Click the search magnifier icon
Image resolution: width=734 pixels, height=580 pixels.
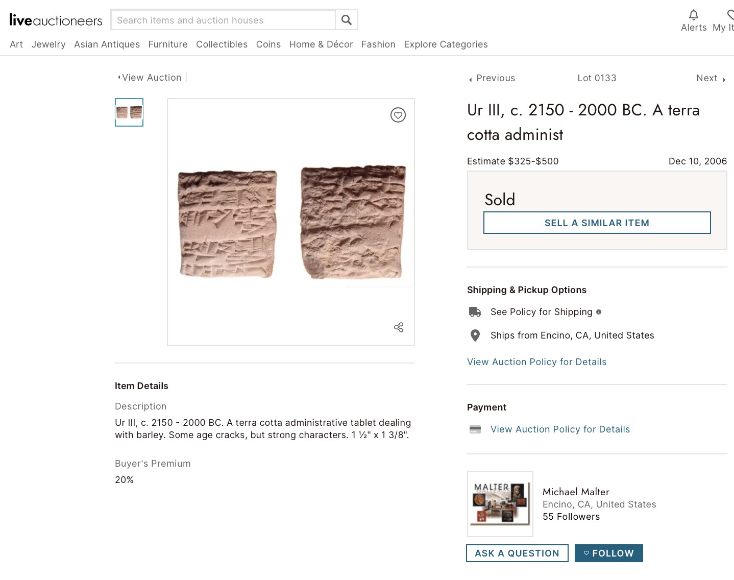coord(347,20)
